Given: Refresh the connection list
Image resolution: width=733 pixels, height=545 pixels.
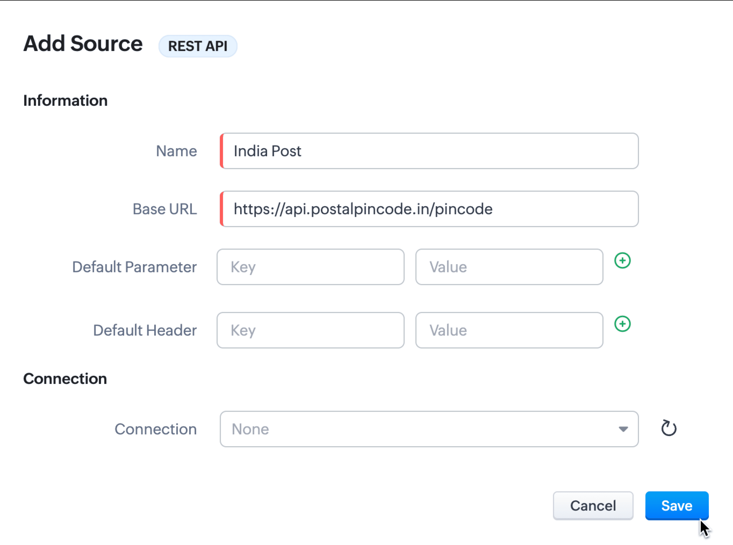Looking at the screenshot, I should 669,428.
